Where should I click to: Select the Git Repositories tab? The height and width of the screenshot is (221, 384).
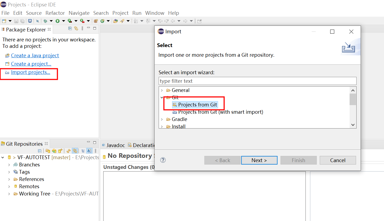24,144
